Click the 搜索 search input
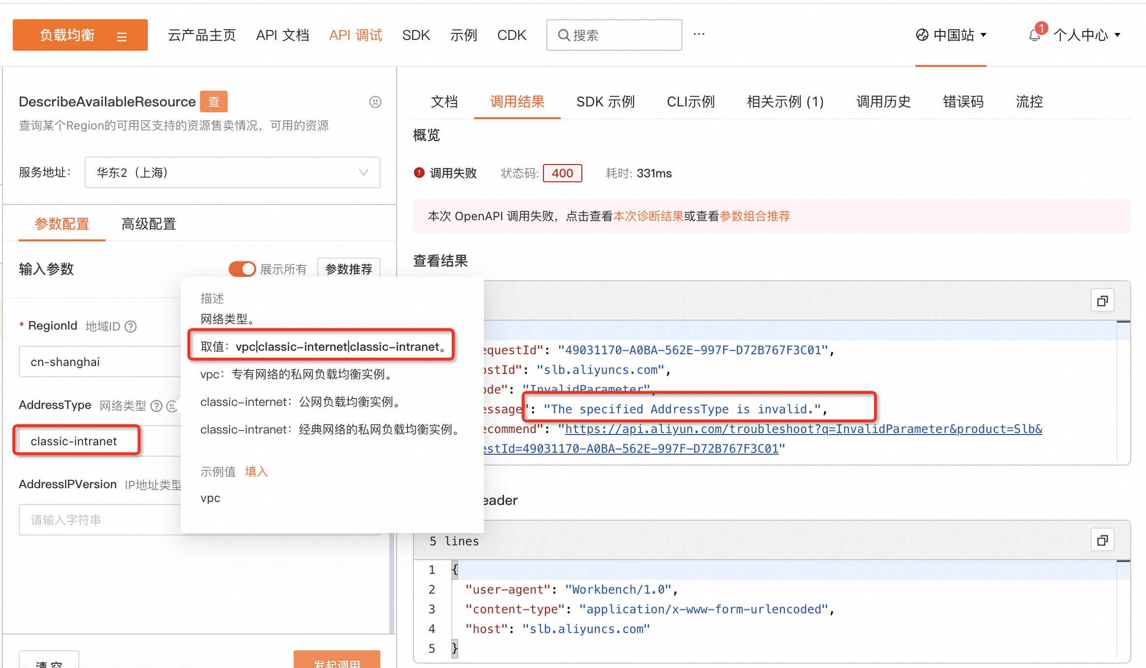This screenshot has width=1146, height=668. click(614, 35)
